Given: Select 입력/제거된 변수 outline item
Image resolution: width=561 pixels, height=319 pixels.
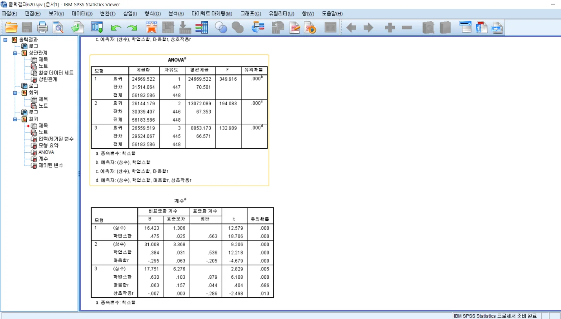Looking at the screenshot, I should [56, 139].
